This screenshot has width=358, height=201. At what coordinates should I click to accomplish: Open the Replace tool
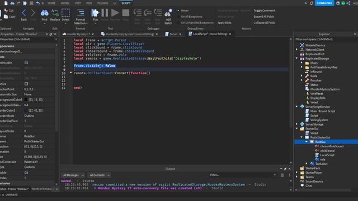click(55, 15)
